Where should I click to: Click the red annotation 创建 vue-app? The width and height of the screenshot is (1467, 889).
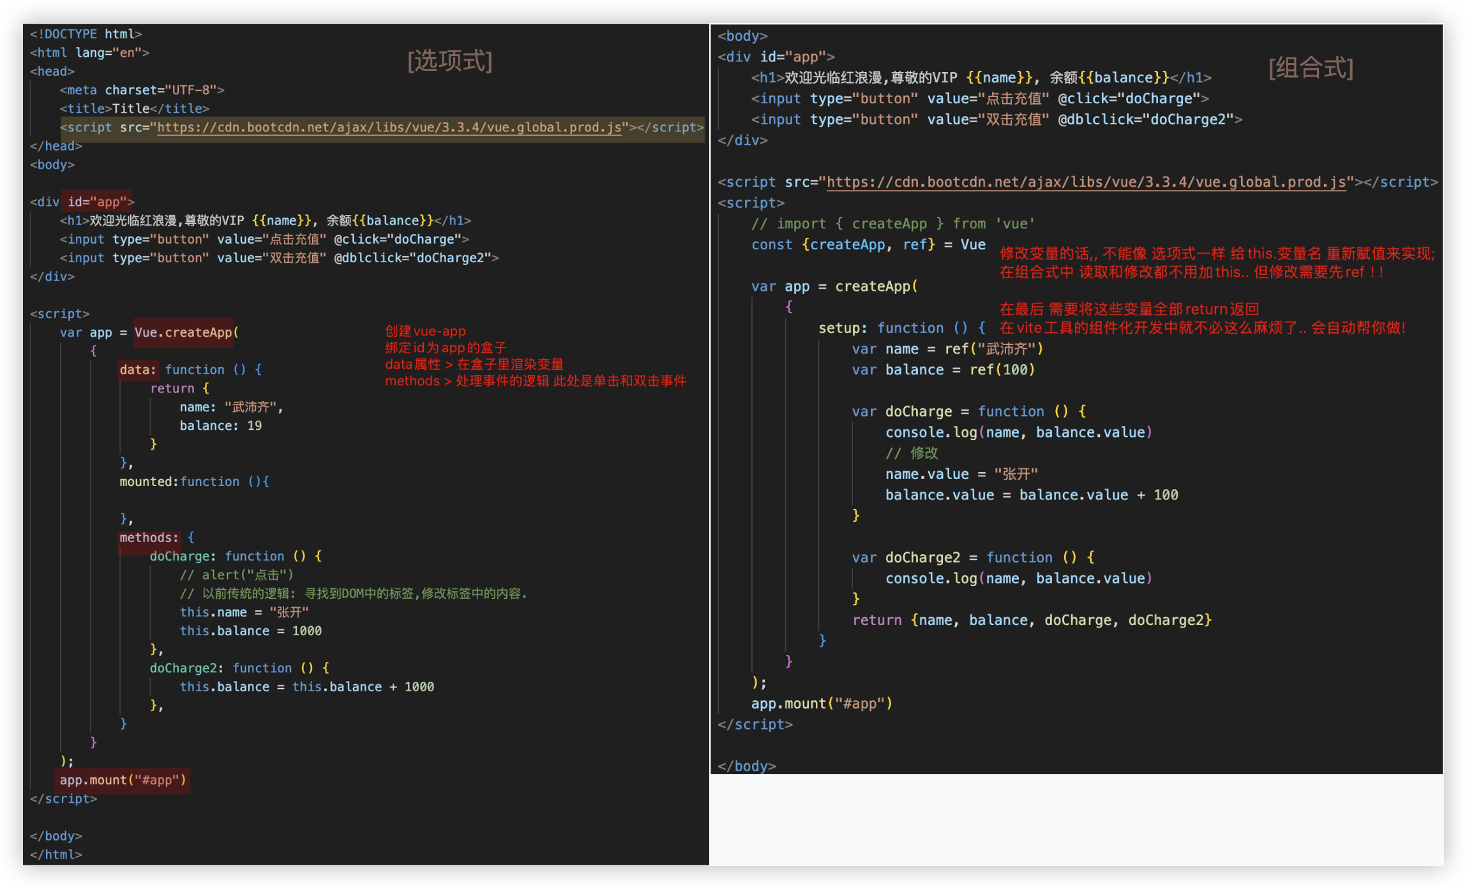425,331
